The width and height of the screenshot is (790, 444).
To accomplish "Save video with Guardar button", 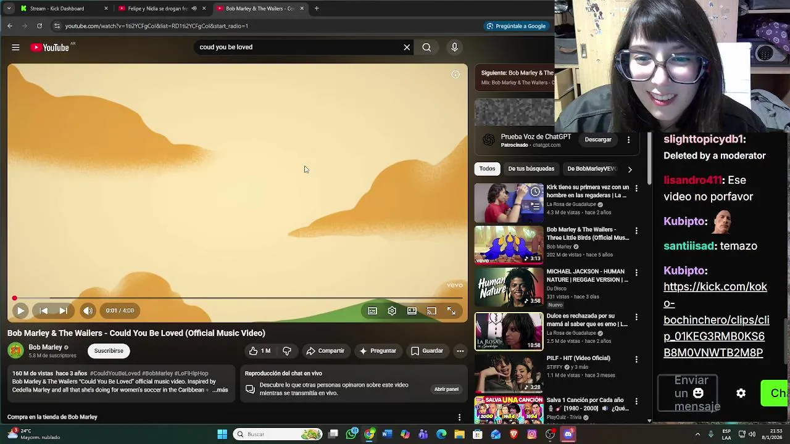I will (x=427, y=351).
